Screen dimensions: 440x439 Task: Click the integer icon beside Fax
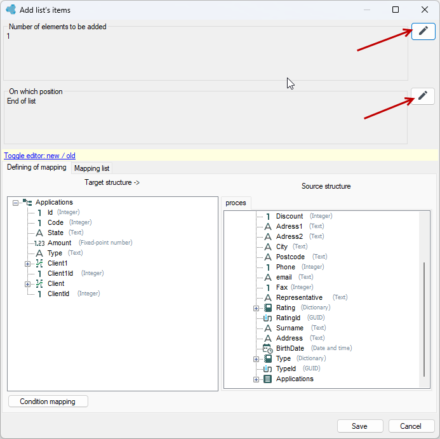[x=268, y=287]
